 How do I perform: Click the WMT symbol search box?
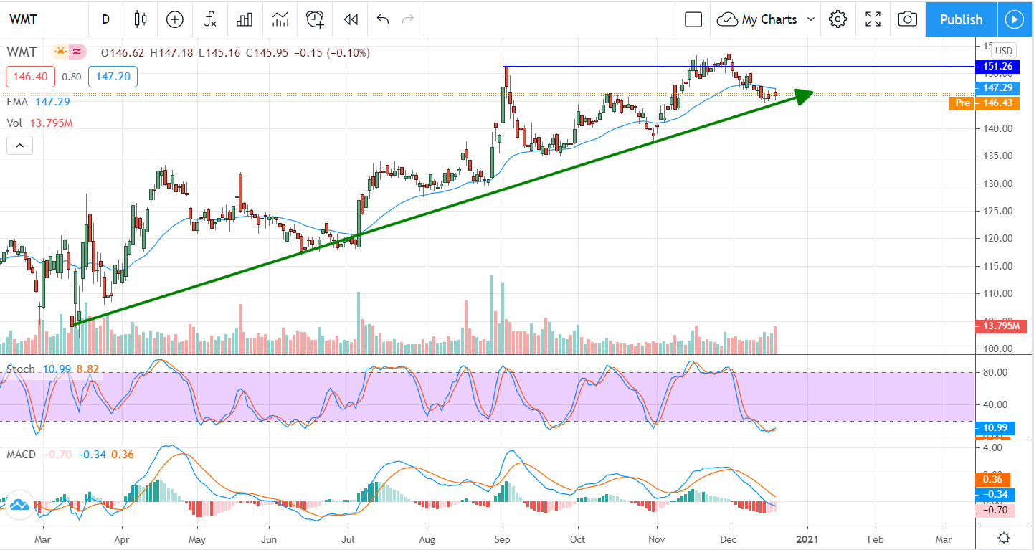click(x=44, y=19)
